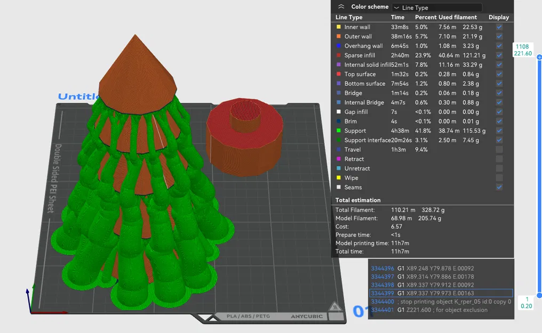Click the red cylinder model on plate
542x333 pixels.
click(245, 136)
